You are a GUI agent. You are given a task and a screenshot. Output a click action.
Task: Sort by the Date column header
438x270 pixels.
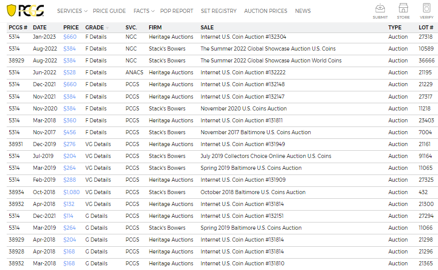[x=40, y=27]
